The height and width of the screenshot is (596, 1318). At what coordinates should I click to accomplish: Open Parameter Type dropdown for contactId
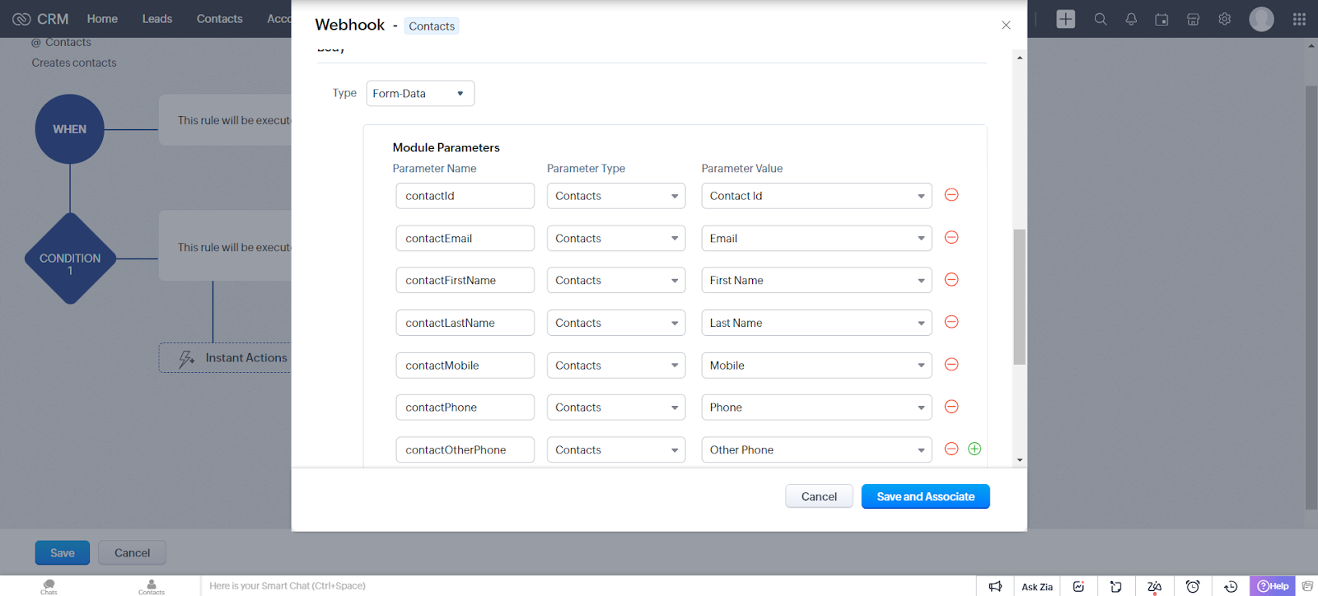click(x=616, y=196)
